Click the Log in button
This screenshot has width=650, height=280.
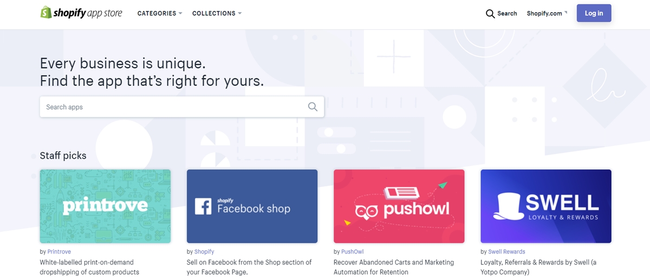tap(594, 13)
